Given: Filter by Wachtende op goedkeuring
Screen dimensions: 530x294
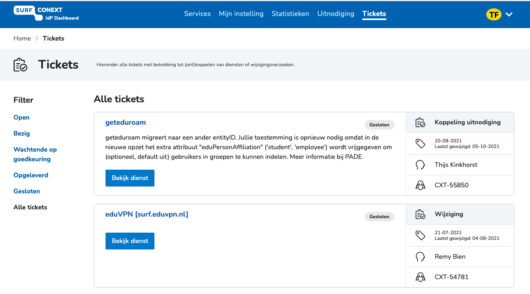Looking at the screenshot, I should [x=35, y=154].
